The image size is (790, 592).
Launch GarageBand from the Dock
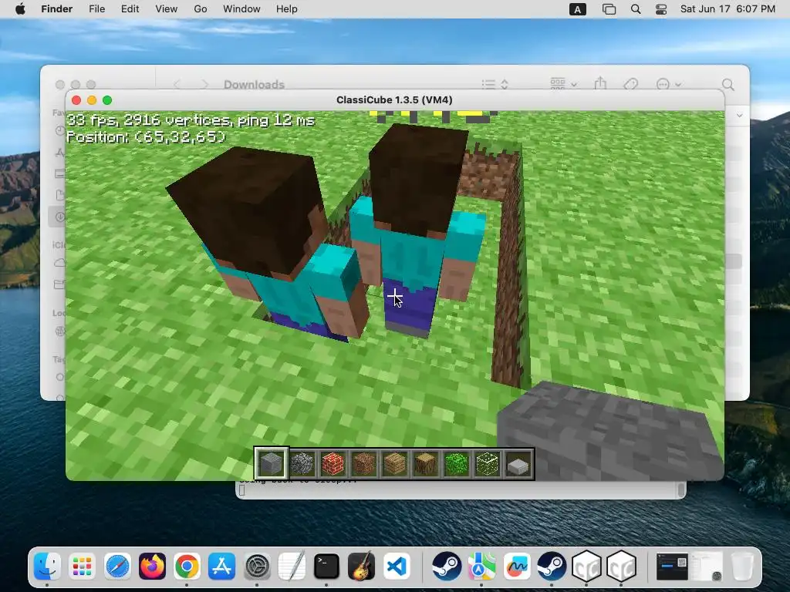[x=361, y=567]
